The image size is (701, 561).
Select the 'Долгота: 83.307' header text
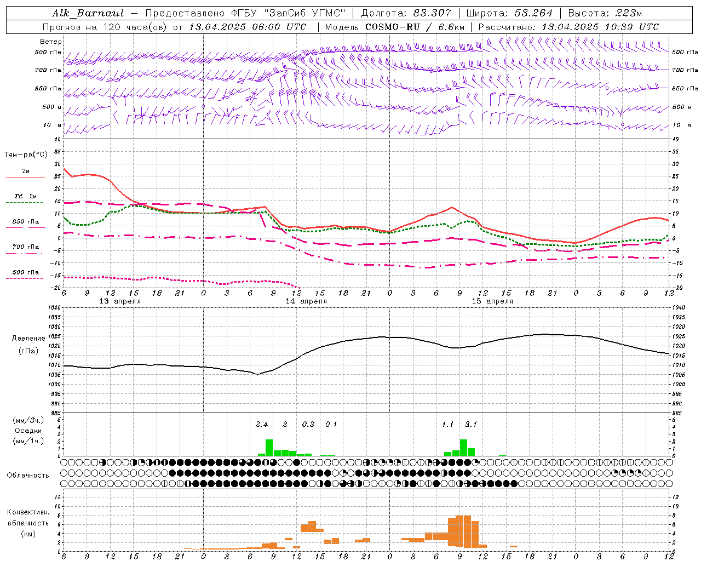point(406,13)
